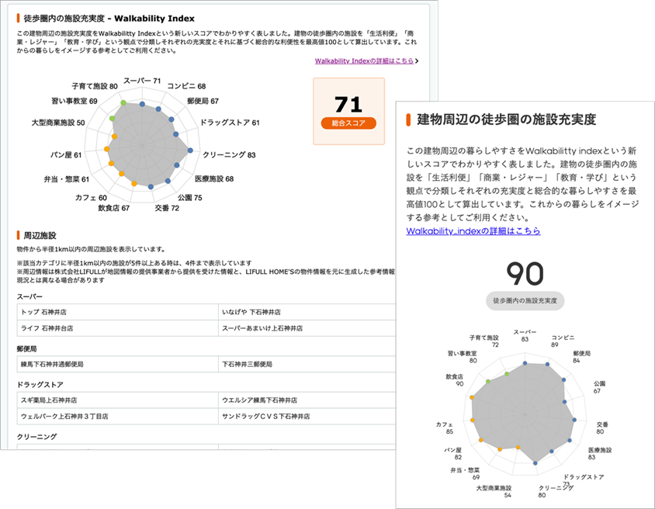Image resolution: width=655 pixels, height=509 pixels.
Task: Click the 郵便局 84 label on the right chart
Action: (x=581, y=357)
